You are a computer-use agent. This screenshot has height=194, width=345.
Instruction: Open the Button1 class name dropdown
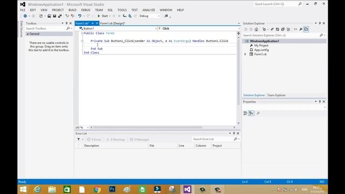[156, 29]
